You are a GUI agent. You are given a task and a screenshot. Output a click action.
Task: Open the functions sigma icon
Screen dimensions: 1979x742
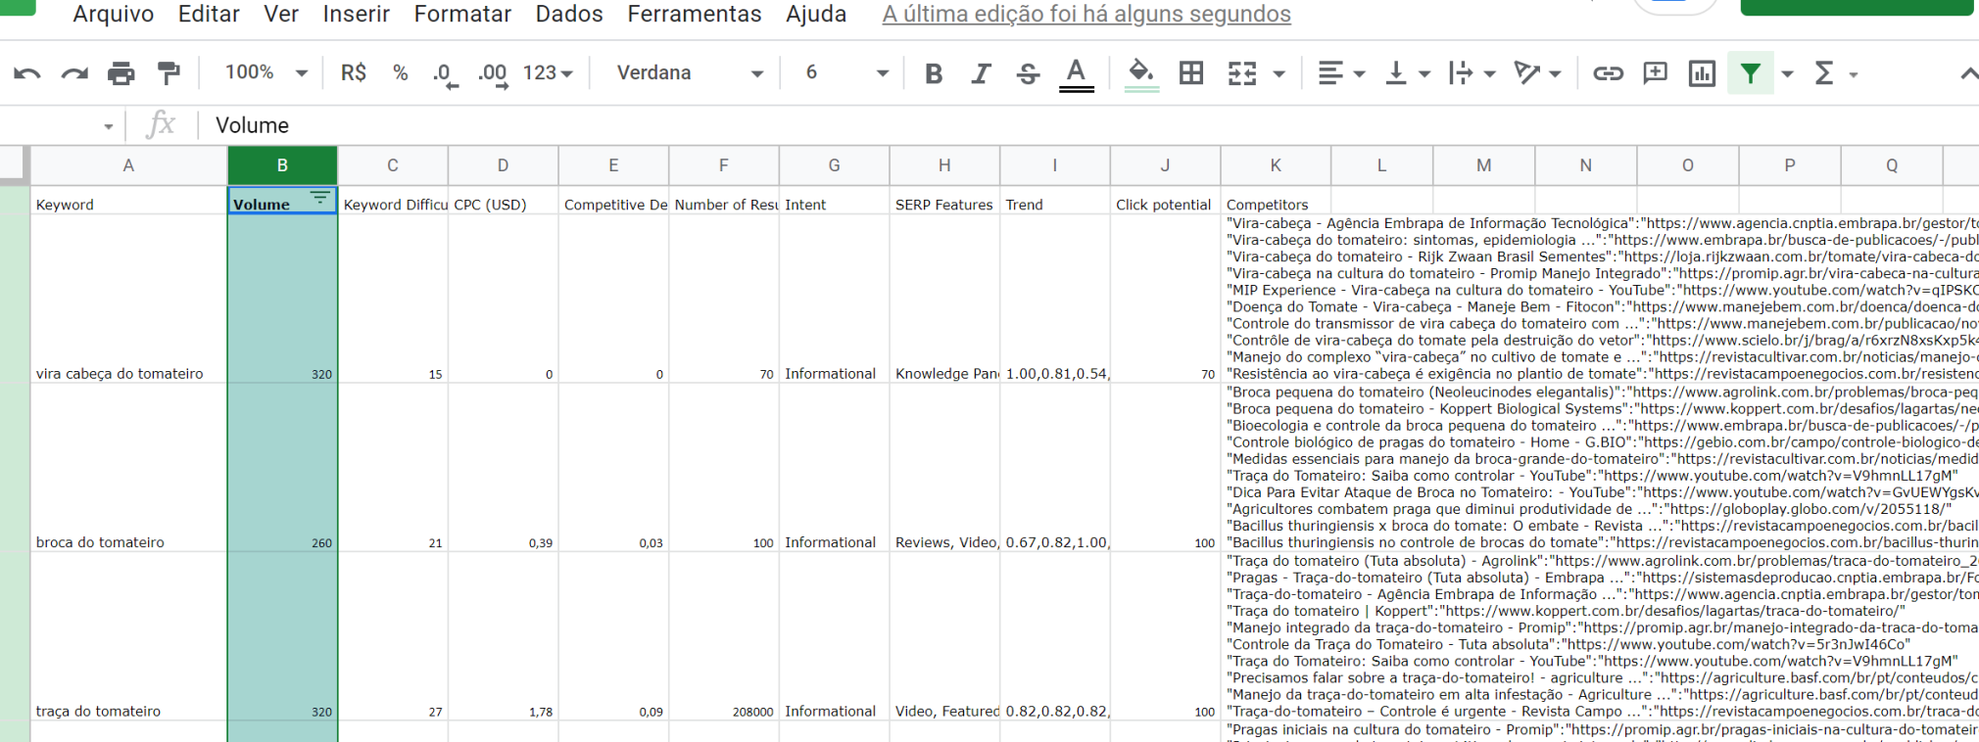[x=1824, y=73]
